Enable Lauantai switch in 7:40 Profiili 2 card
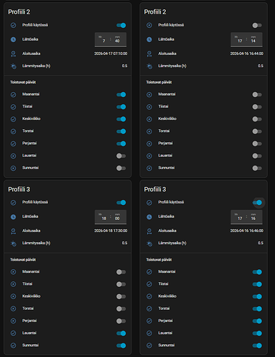This screenshot has width=275, height=357. [x=121, y=156]
